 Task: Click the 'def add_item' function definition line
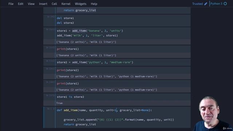point(104,110)
